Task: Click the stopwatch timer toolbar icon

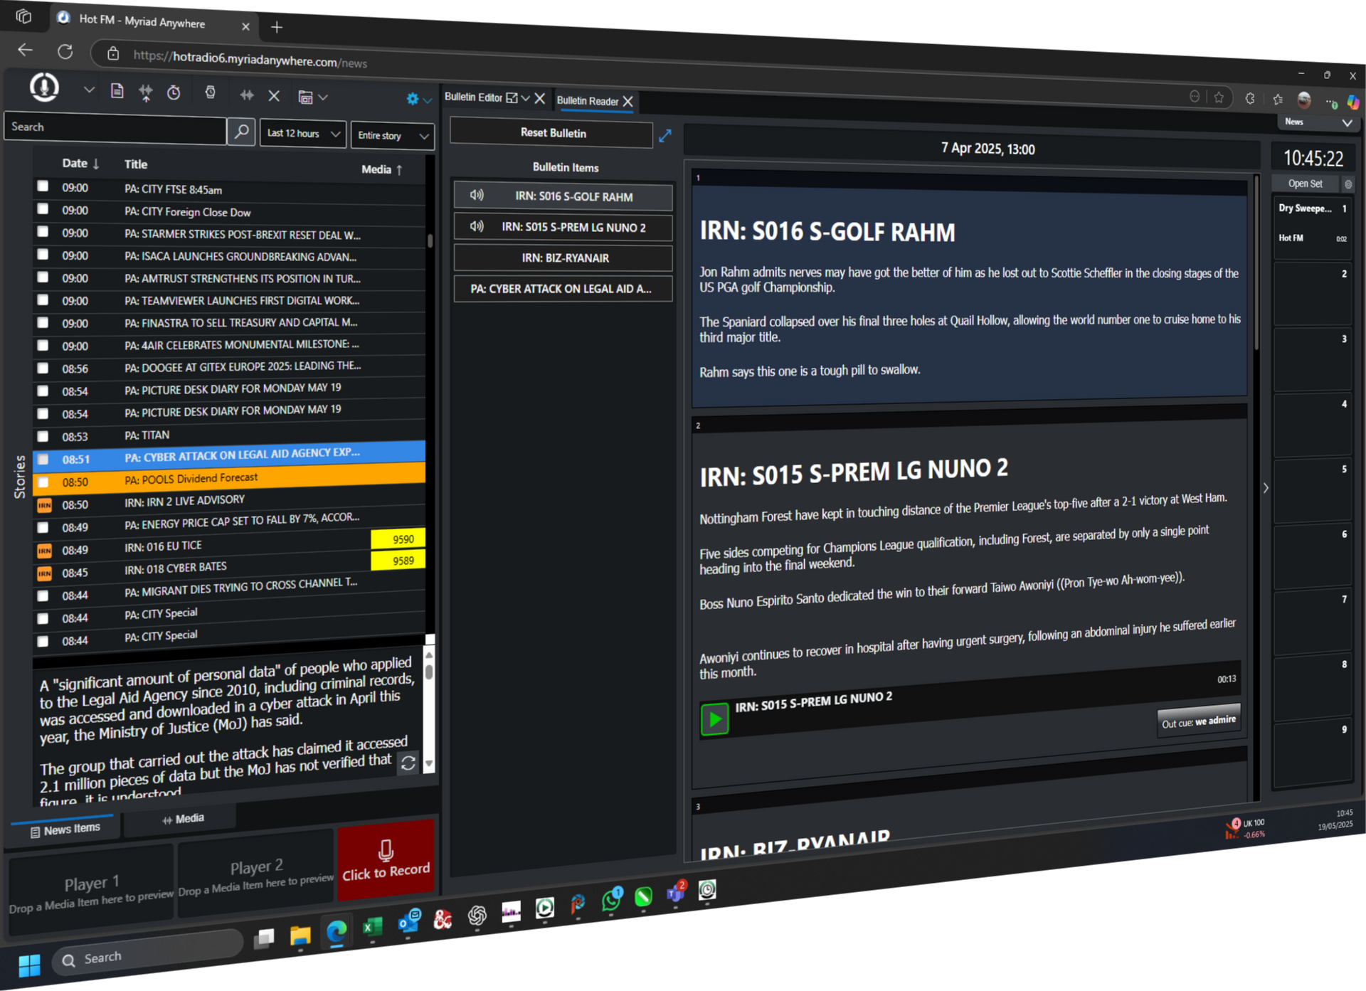Action: tap(174, 92)
